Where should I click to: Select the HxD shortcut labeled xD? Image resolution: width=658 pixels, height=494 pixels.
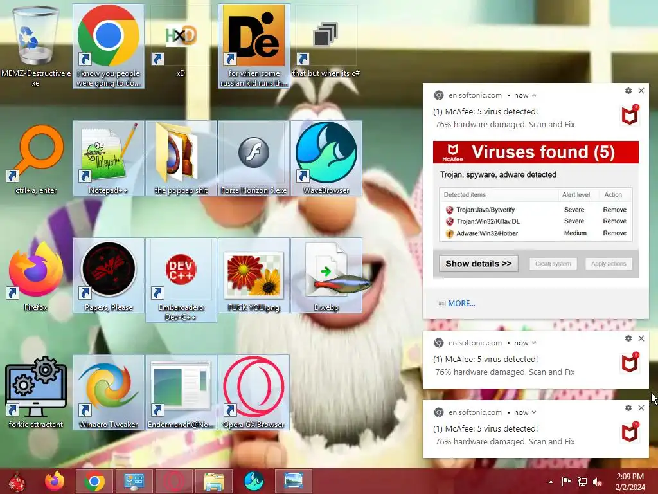coord(181,42)
